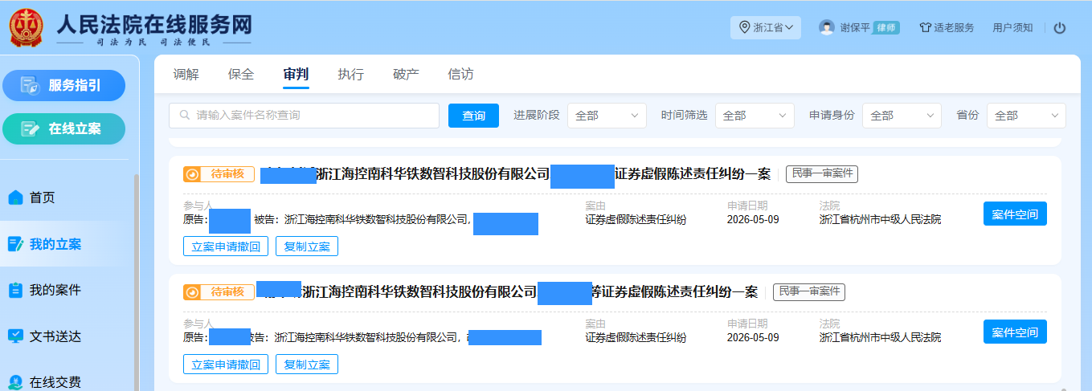Switch to the 保全 tab
The width and height of the screenshot is (1092, 391).
[241, 75]
